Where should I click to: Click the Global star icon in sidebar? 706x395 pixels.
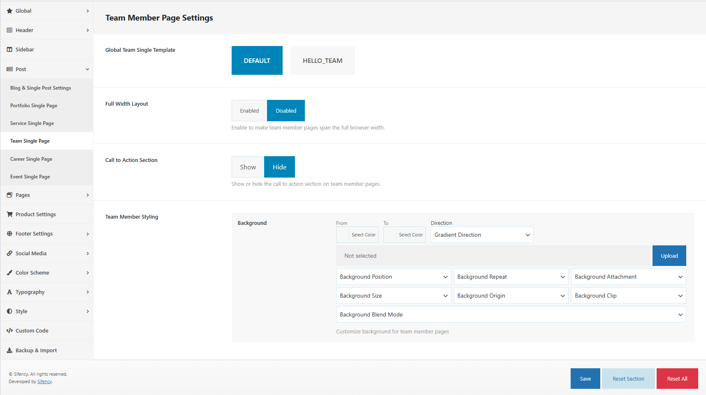9,11
